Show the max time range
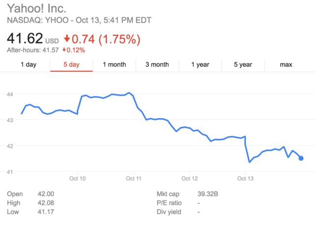The image size is (315, 226). [286, 64]
